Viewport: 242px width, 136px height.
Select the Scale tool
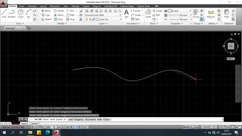58,19
